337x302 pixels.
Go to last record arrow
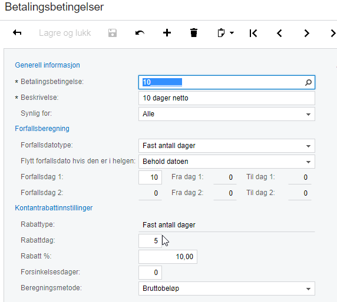tap(333, 33)
